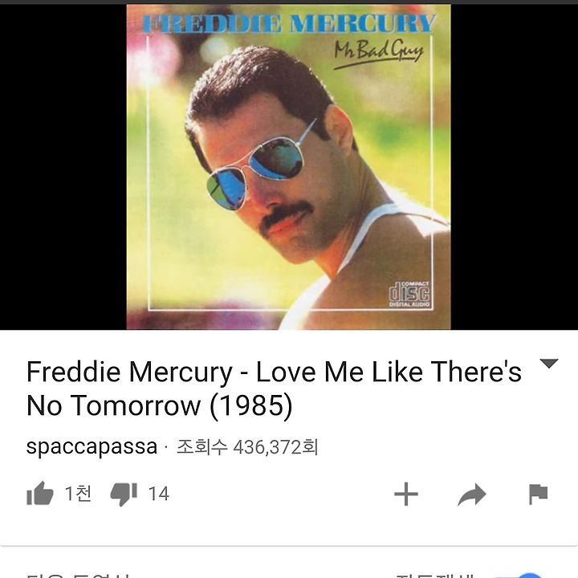The width and height of the screenshot is (578, 578).
Task: Open the share arrow icon
Action: coord(472,494)
